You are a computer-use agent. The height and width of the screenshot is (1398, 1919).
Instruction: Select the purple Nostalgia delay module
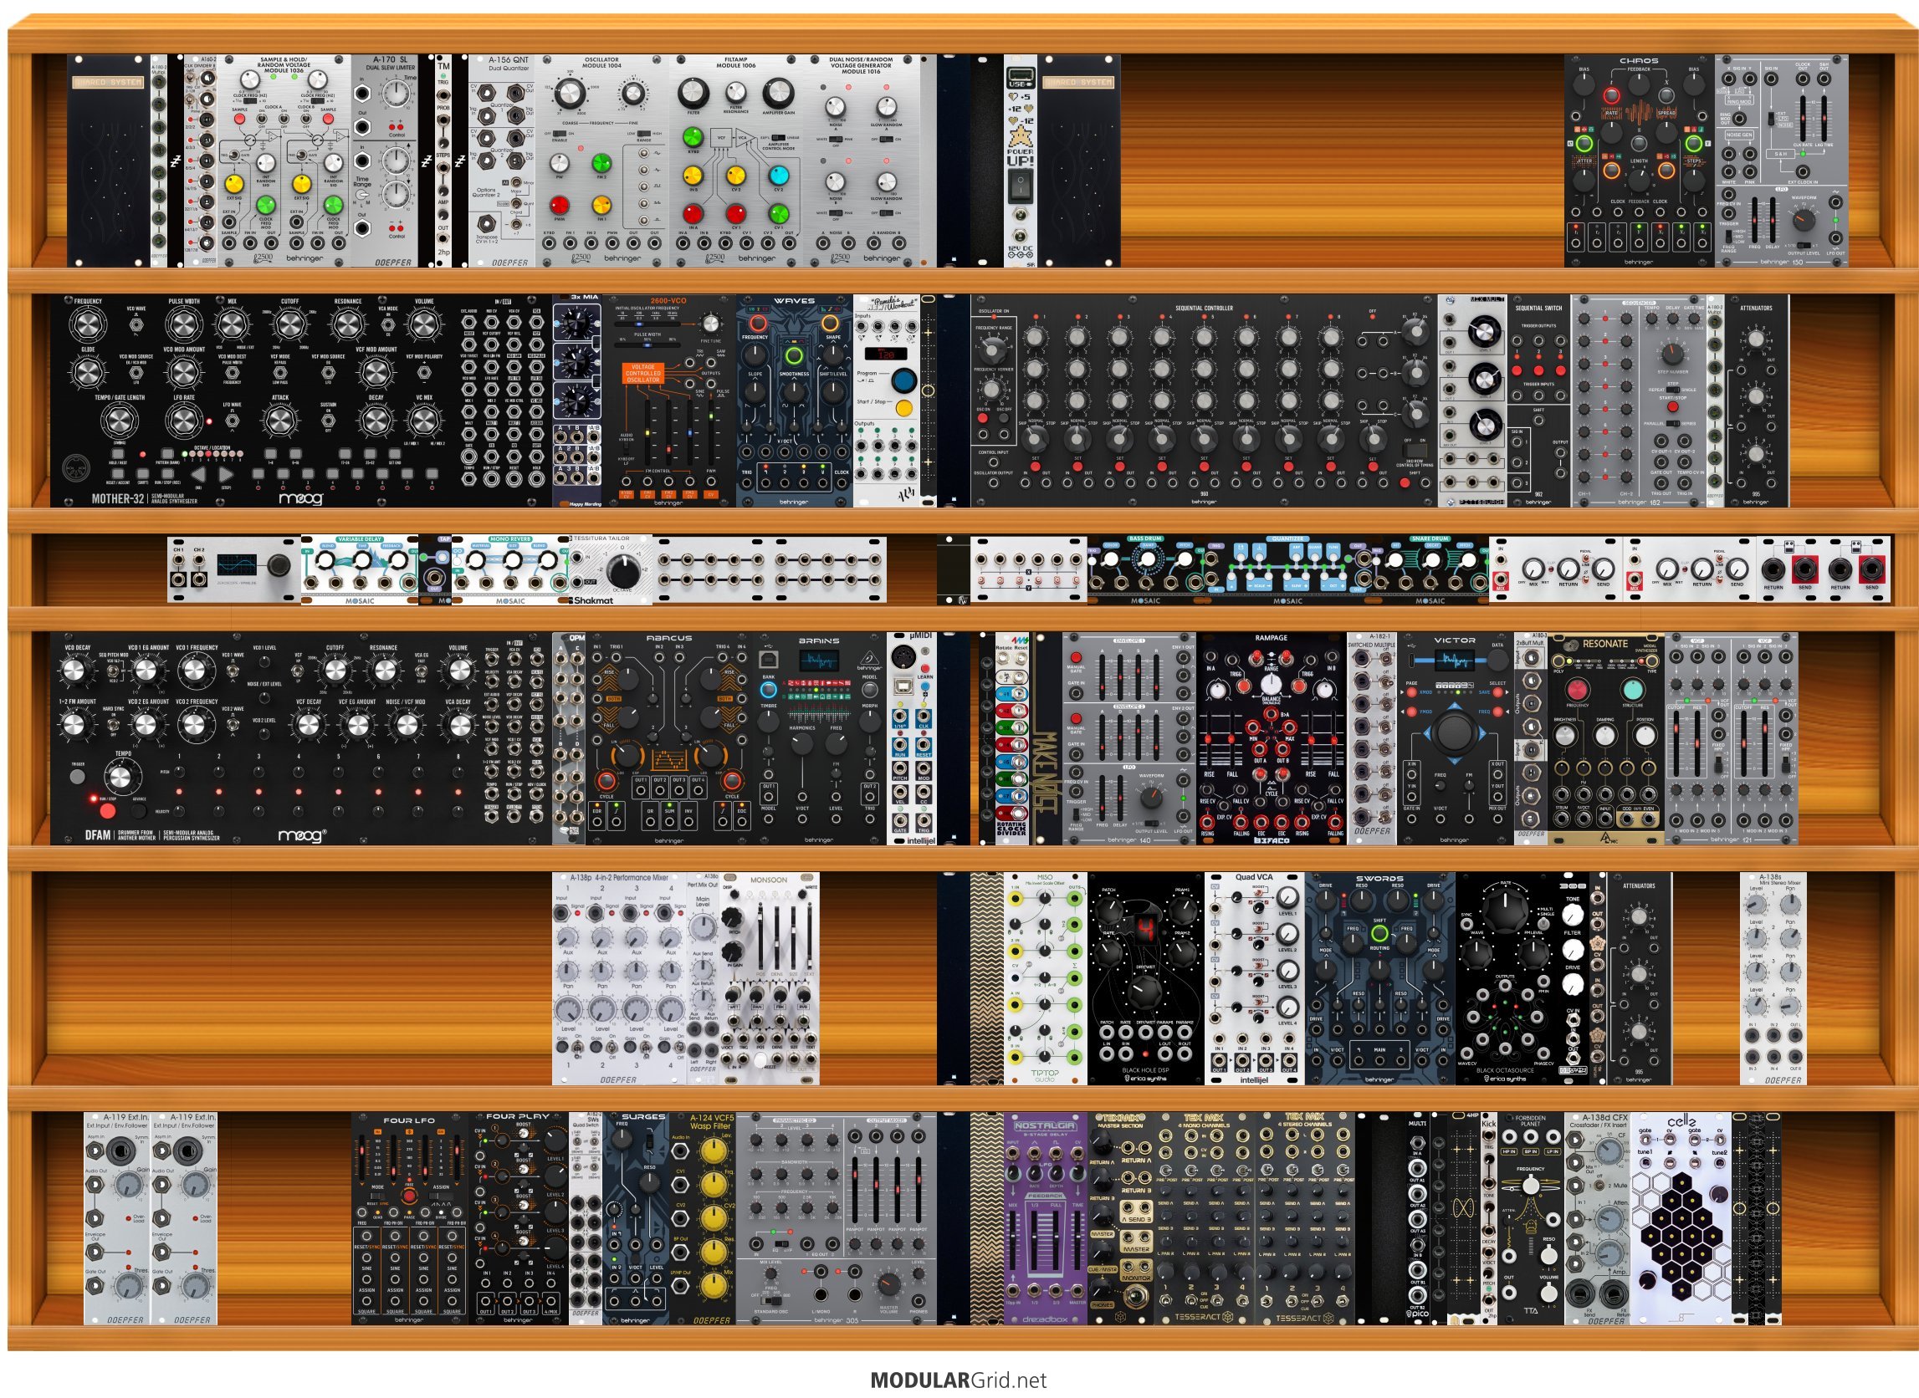1046,1217
